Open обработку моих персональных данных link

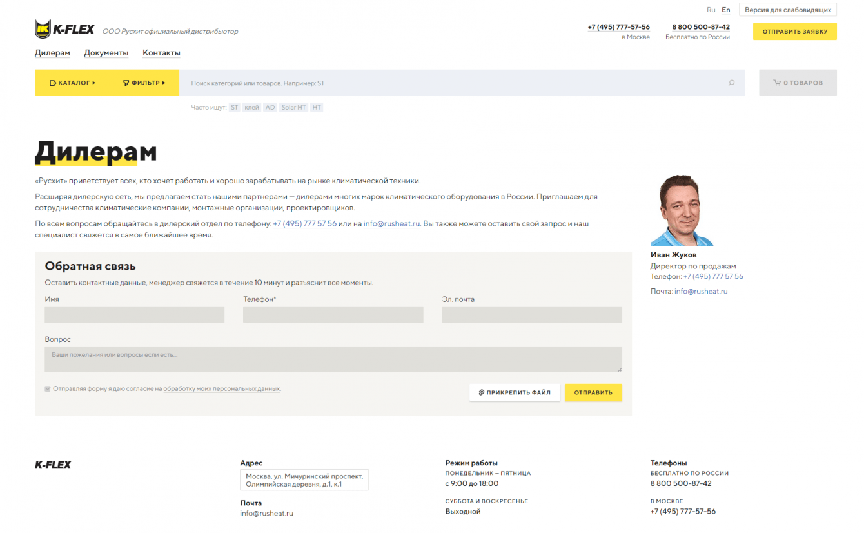pyautogui.click(x=222, y=389)
